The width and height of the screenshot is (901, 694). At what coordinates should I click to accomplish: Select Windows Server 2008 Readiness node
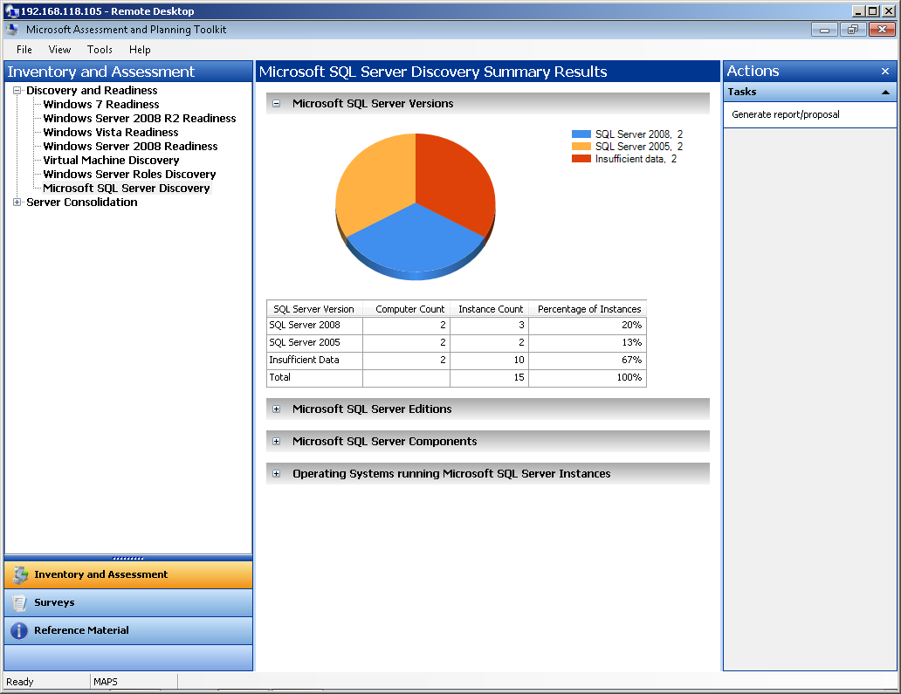130,147
